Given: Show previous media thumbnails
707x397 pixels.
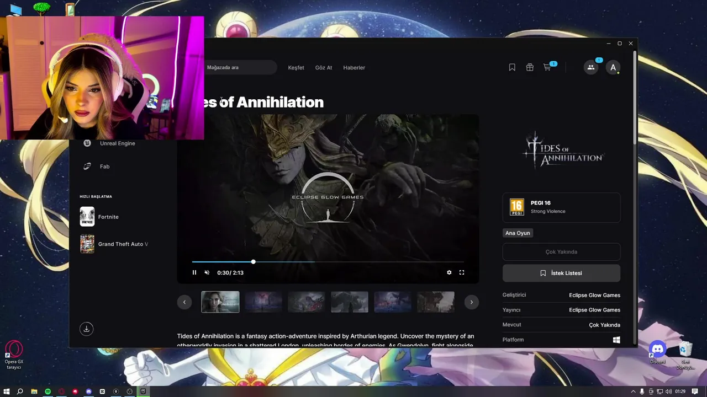Looking at the screenshot, I should tap(184, 302).
